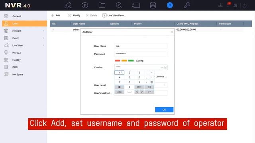Click the User Name column header
This screenshot has width=255, height=143.
pos(89,24)
